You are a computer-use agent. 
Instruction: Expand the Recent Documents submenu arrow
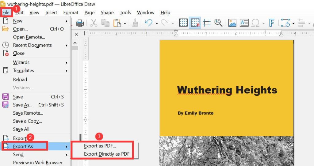[67, 45]
